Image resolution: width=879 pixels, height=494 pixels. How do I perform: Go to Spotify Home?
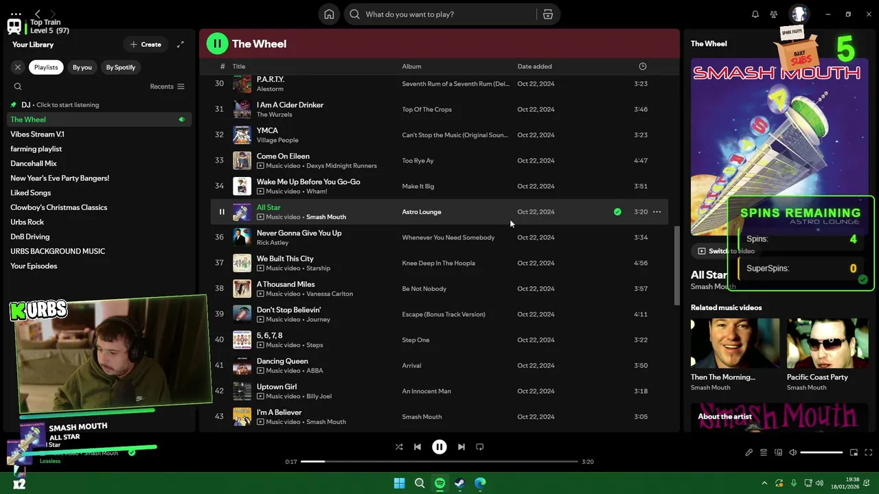[x=329, y=14]
